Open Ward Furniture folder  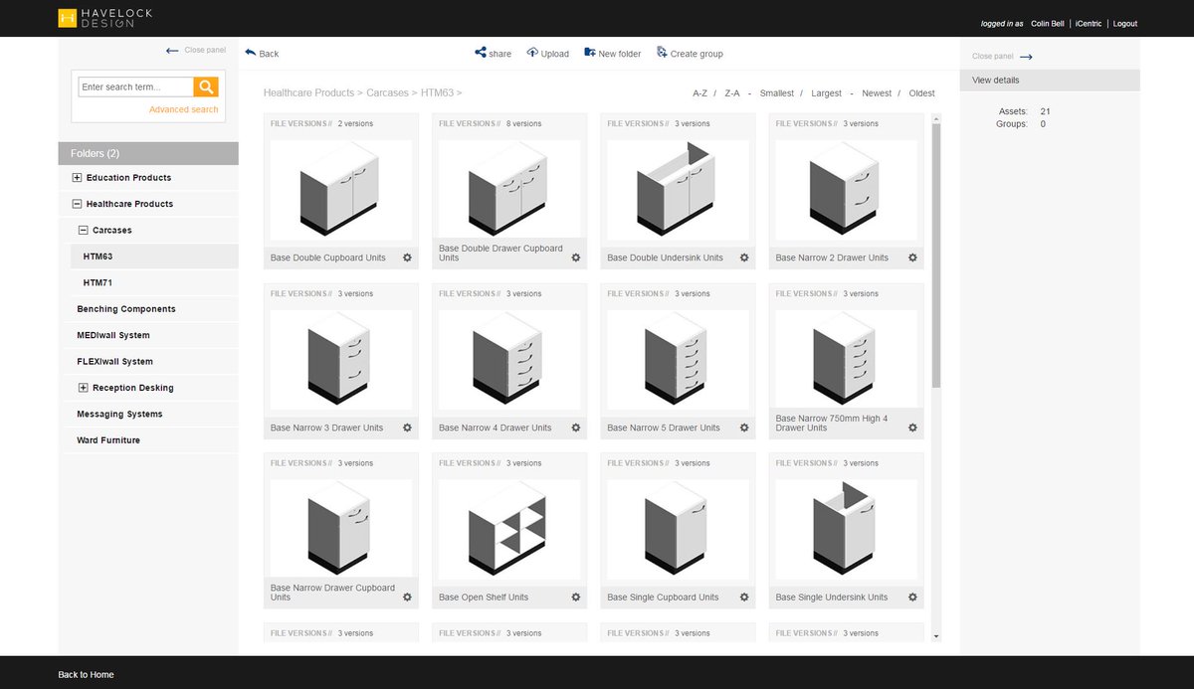coord(108,439)
